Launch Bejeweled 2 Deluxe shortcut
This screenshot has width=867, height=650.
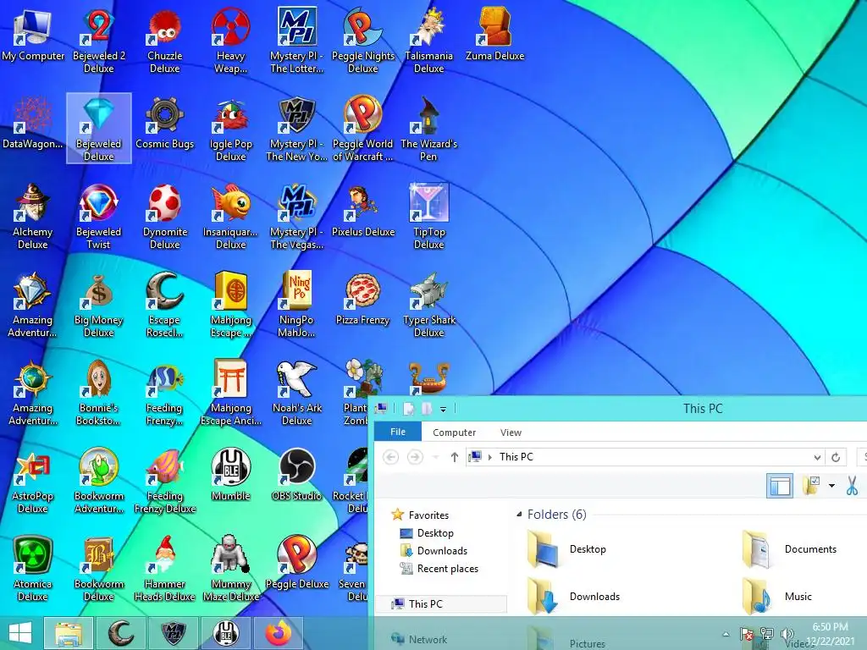point(99,40)
